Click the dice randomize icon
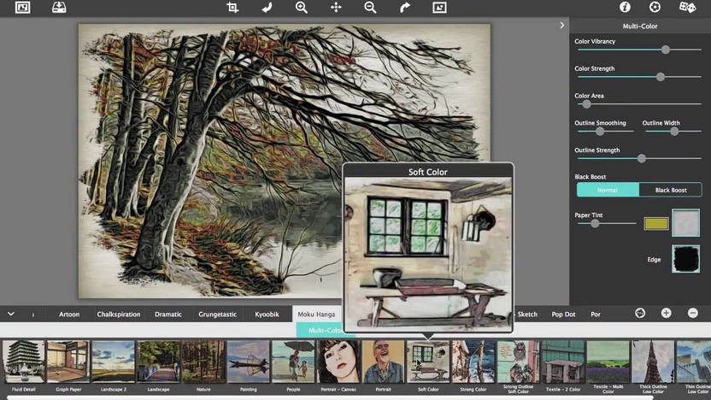711x400 pixels. [x=687, y=8]
